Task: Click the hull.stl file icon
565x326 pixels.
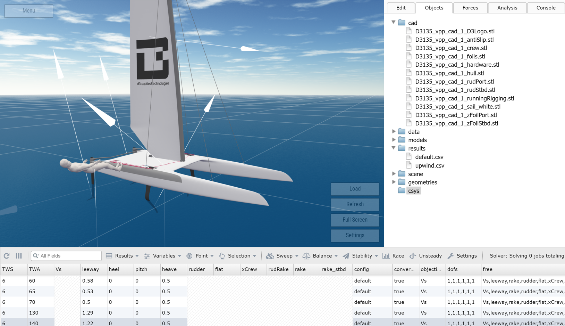Action: pyautogui.click(x=409, y=73)
